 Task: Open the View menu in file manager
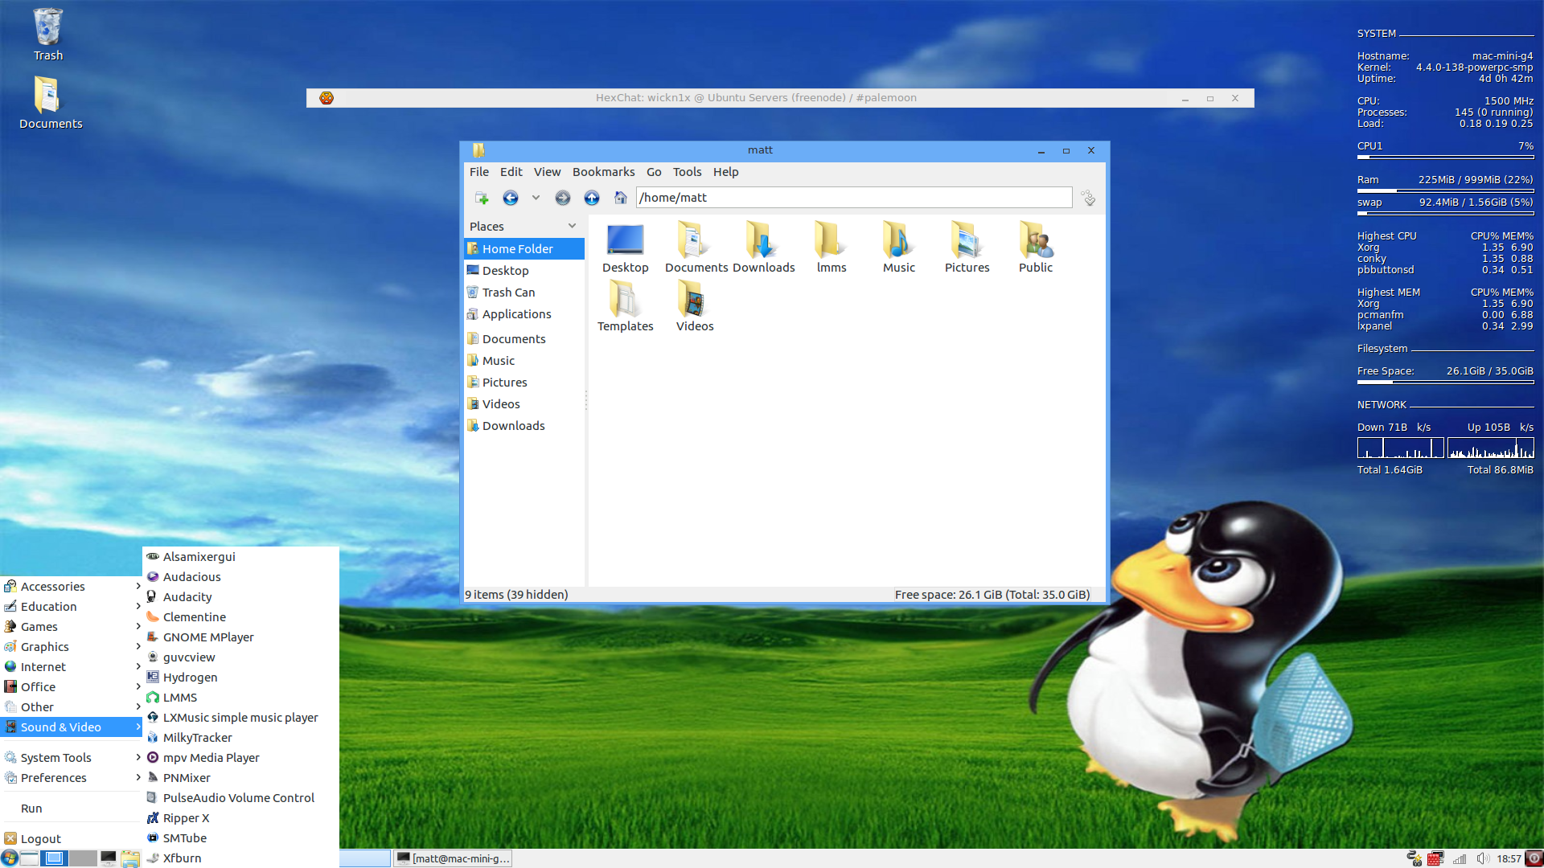coord(547,172)
